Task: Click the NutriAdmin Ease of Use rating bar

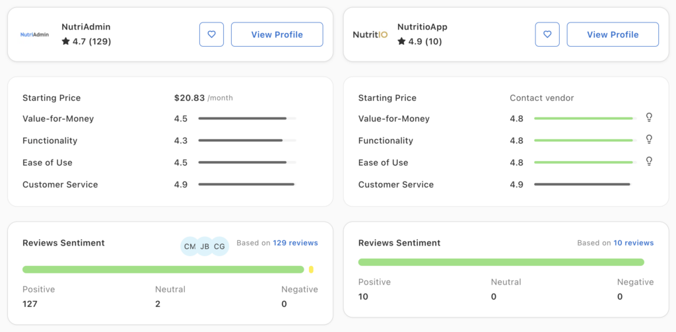Action: 247,162
